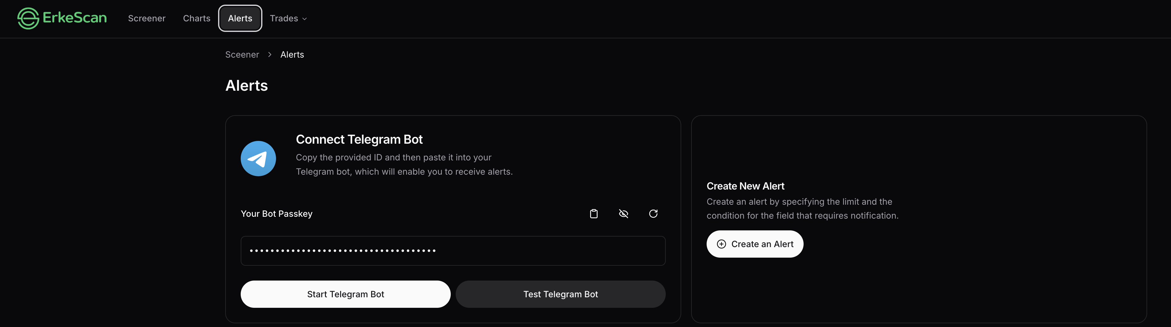Click the Create New Alert heading
This screenshot has width=1171, height=327.
[x=745, y=186]
